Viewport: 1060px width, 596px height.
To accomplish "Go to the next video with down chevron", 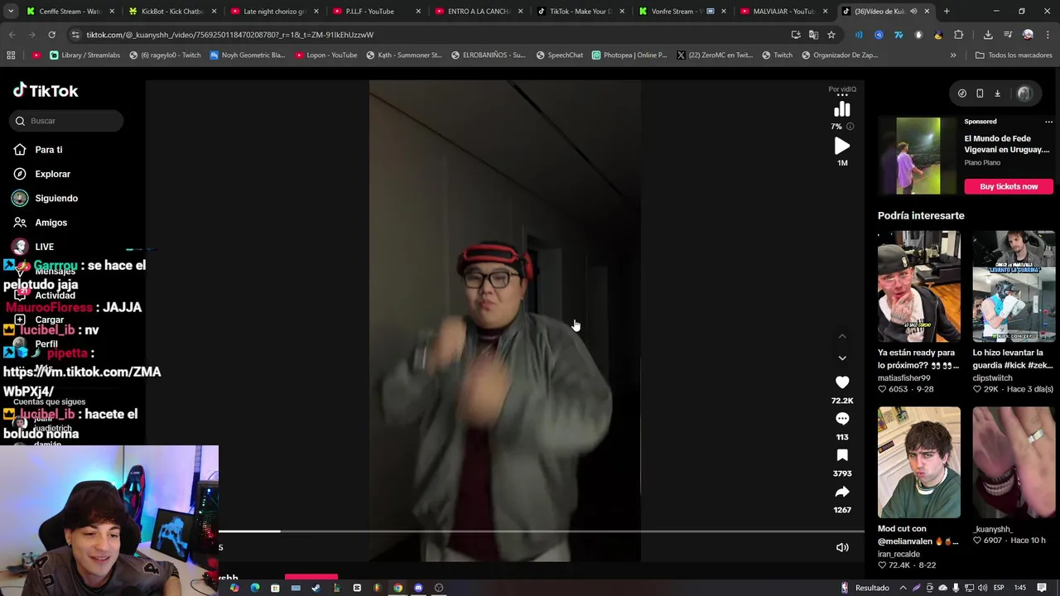I will 842,358.
